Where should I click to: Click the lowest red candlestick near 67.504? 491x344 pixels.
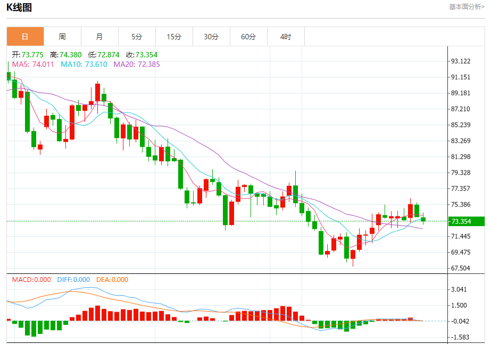[353, 254]
